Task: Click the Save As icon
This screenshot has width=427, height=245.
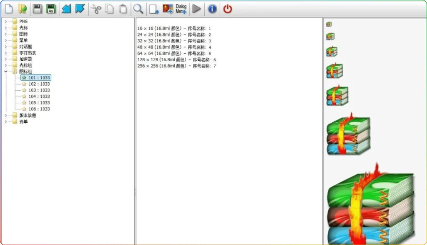Action: click(x=51, y=9)
